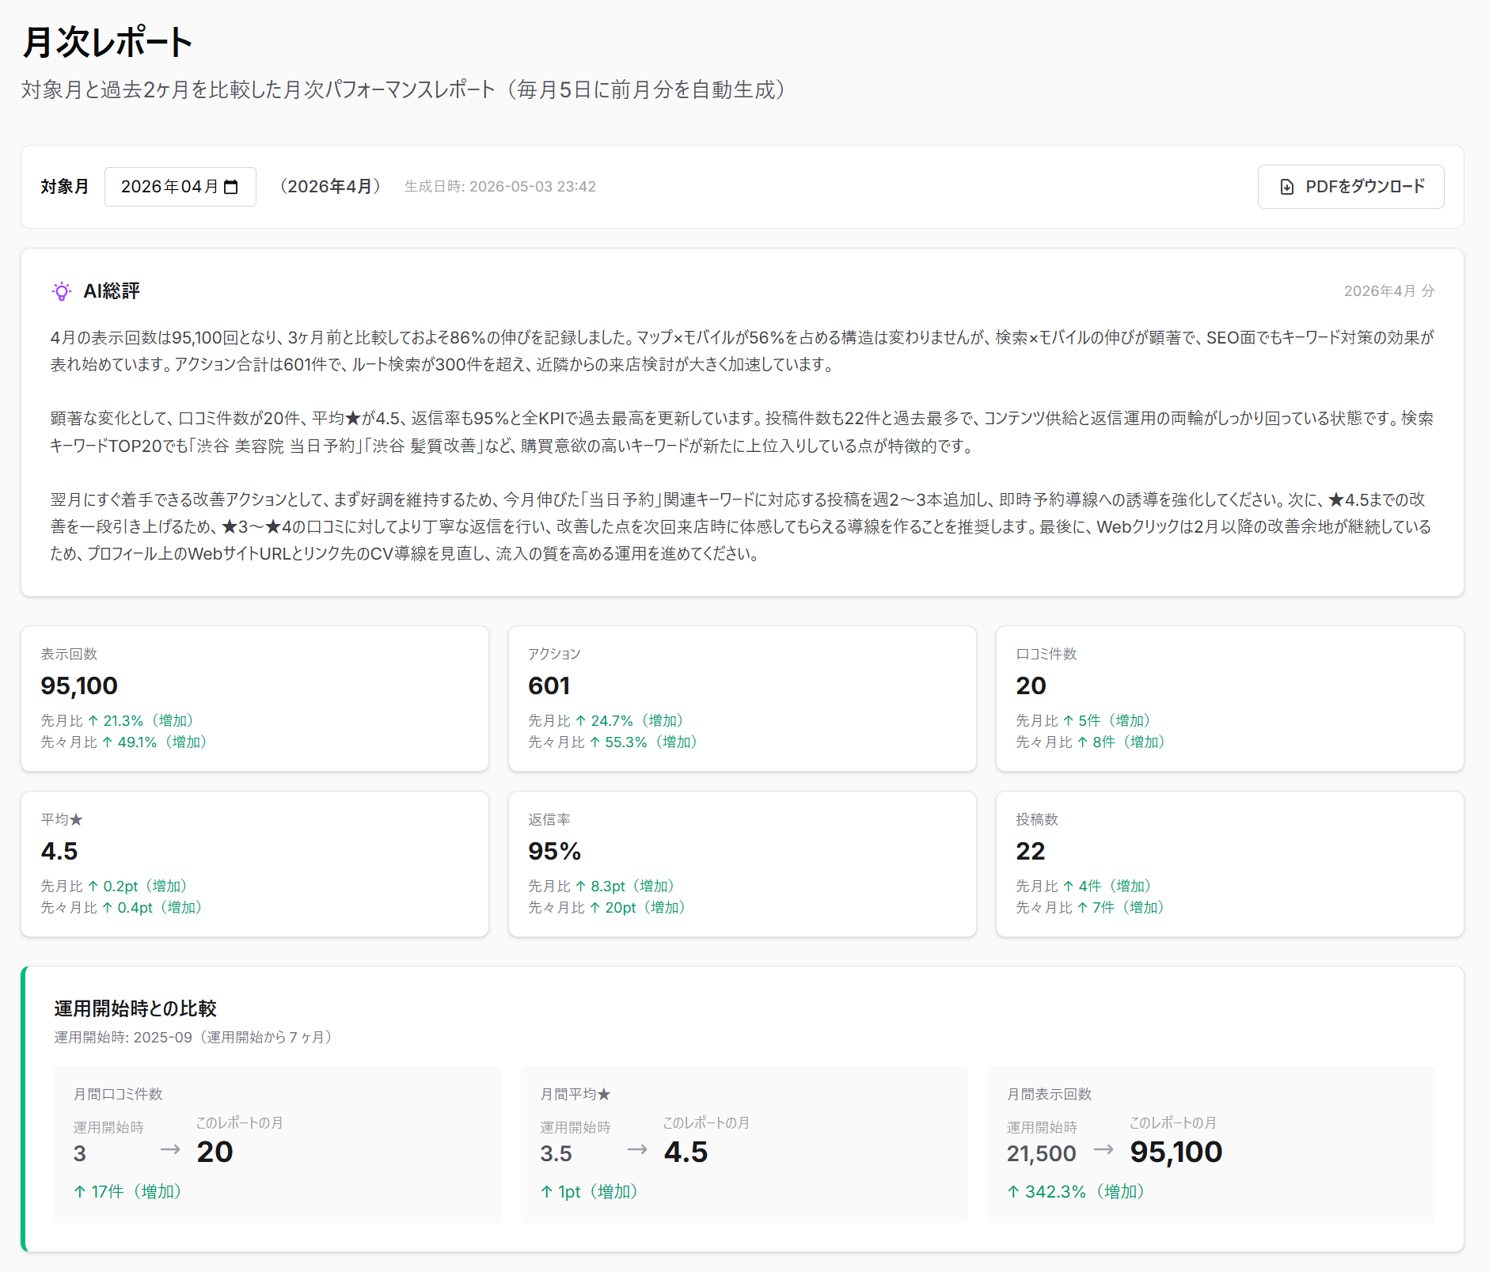
Task: Click the アクション value 601
Action: 549,685
